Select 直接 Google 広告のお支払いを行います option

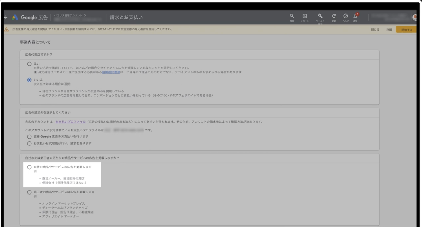click(29, 137)
